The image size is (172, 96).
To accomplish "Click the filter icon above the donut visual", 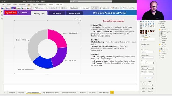I will click(75, 19).
